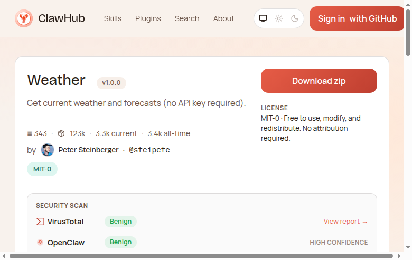This screenshot has width=412, height=260.
Task: Open the About page
Action: pos(223,18)
